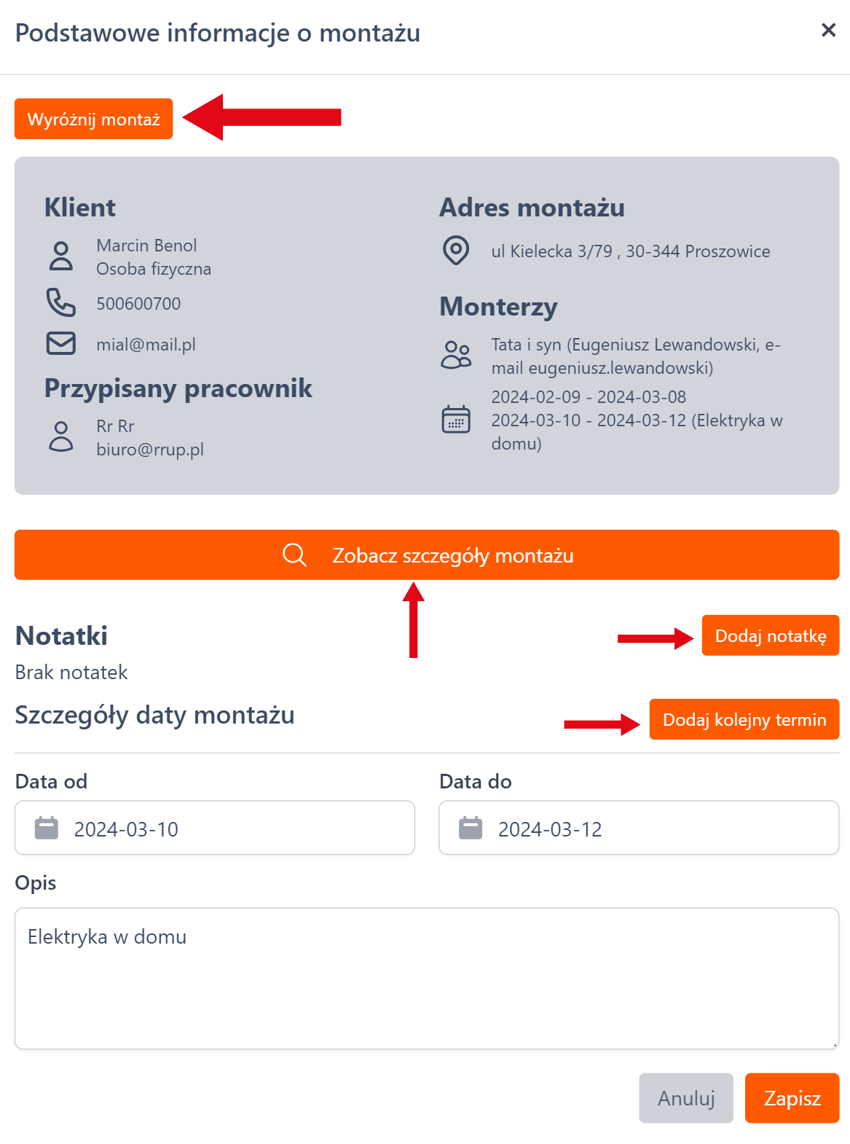Click Dodaj kolejny termin button
Screen dimensions: 850x1144
coord(744,719)
